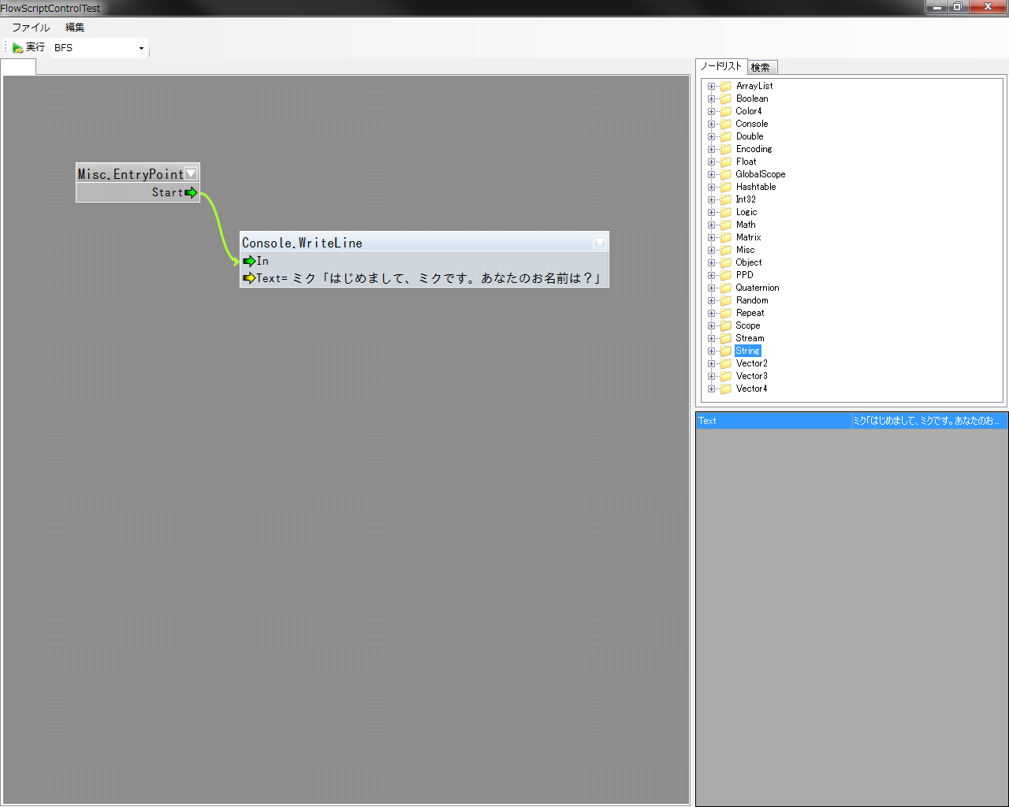Select the GlobalScope item in node list
1009x807 pixels.
click(760, 174)
